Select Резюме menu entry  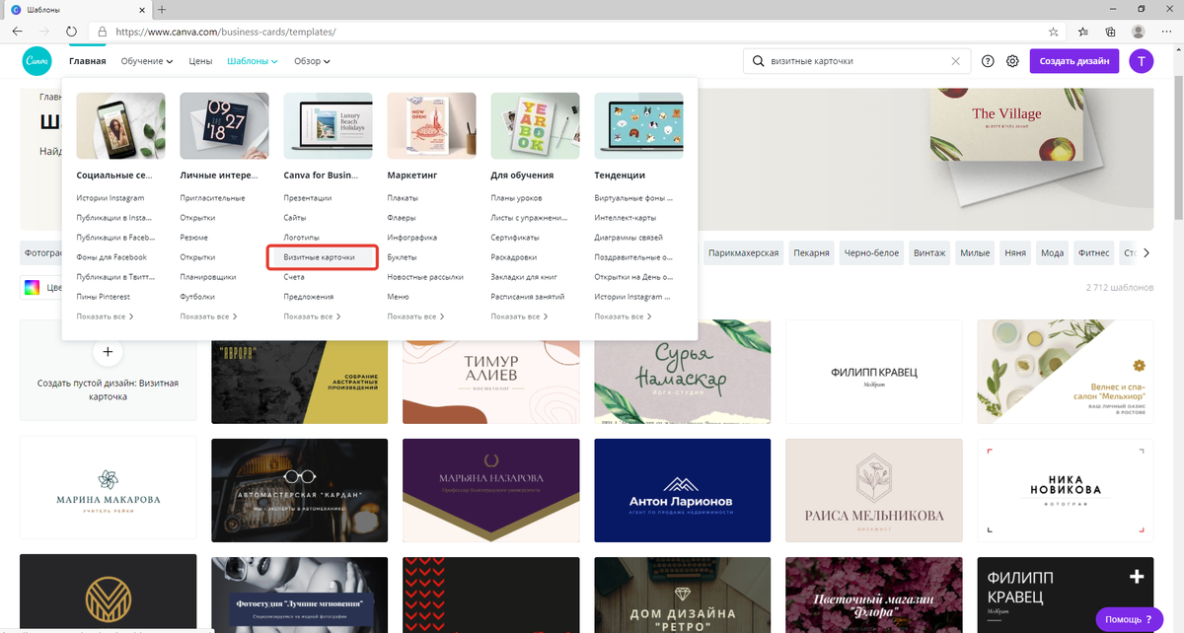194,238
